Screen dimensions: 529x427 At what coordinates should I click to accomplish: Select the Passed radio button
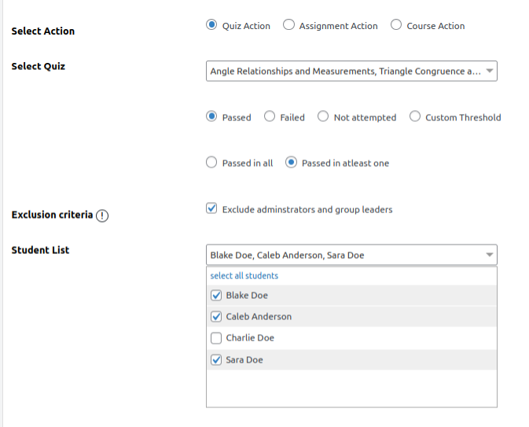[x=211, y=116]
